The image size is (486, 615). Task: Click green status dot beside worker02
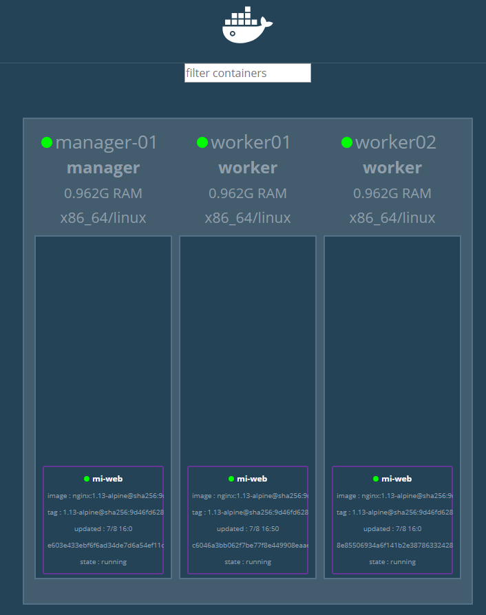coord(347,142)
